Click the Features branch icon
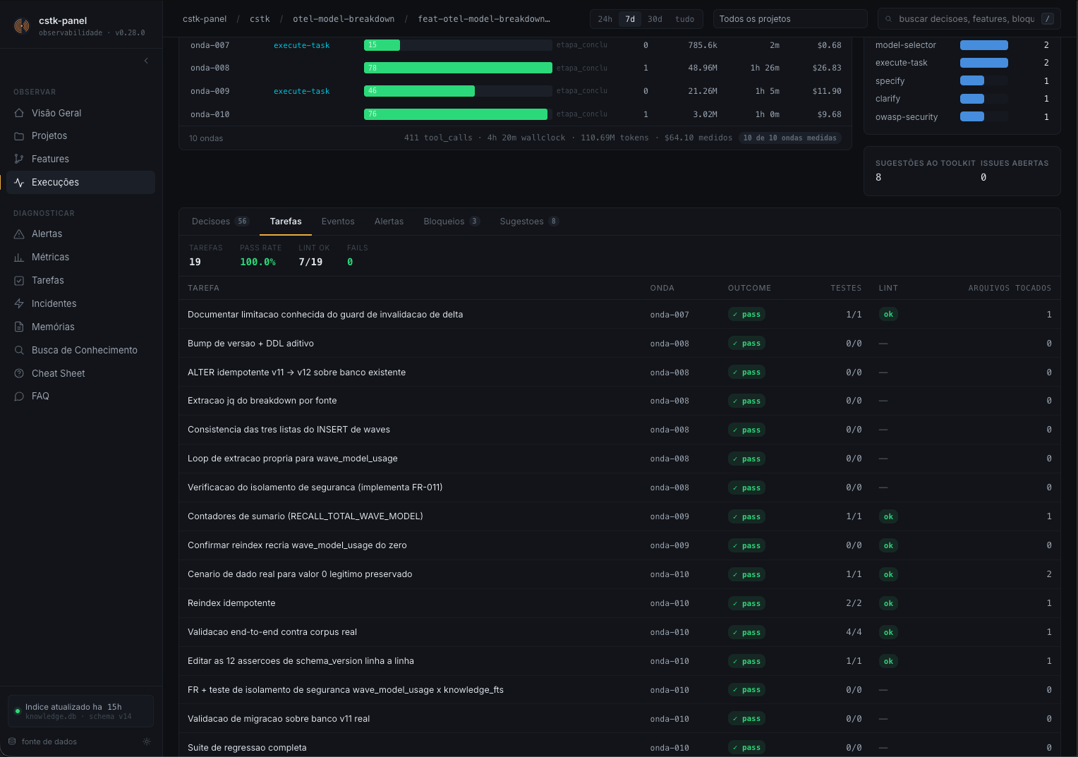This screenshot has height=757, width=1078. click(19, 159)
